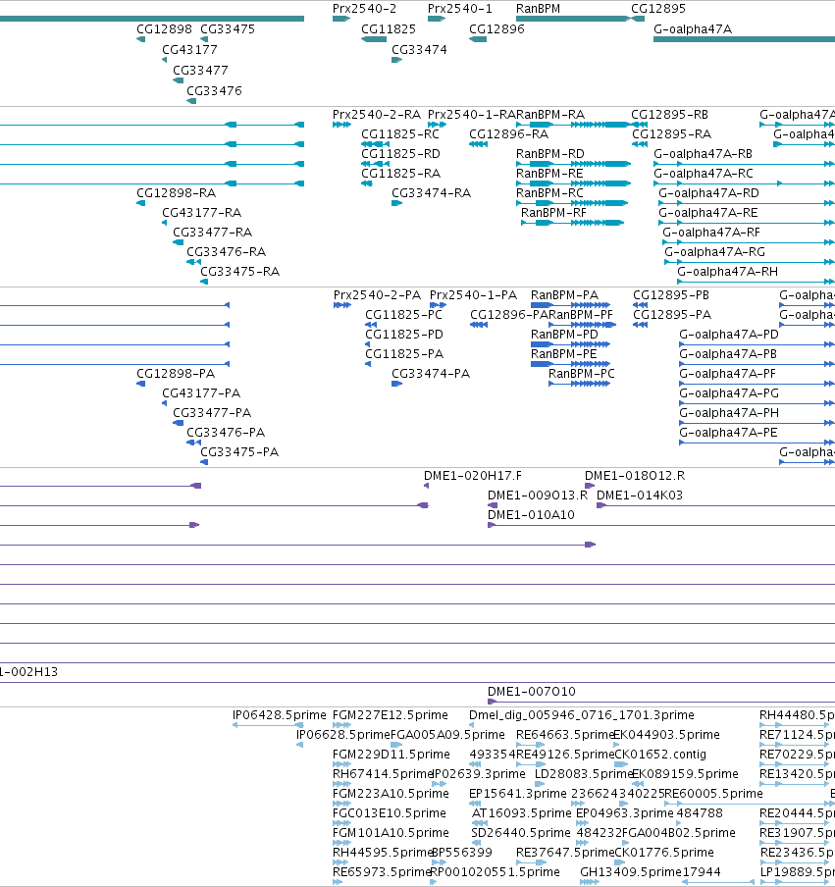Open the Dmel_dig_005946_0716_1701.3prime label

point(582,715)
